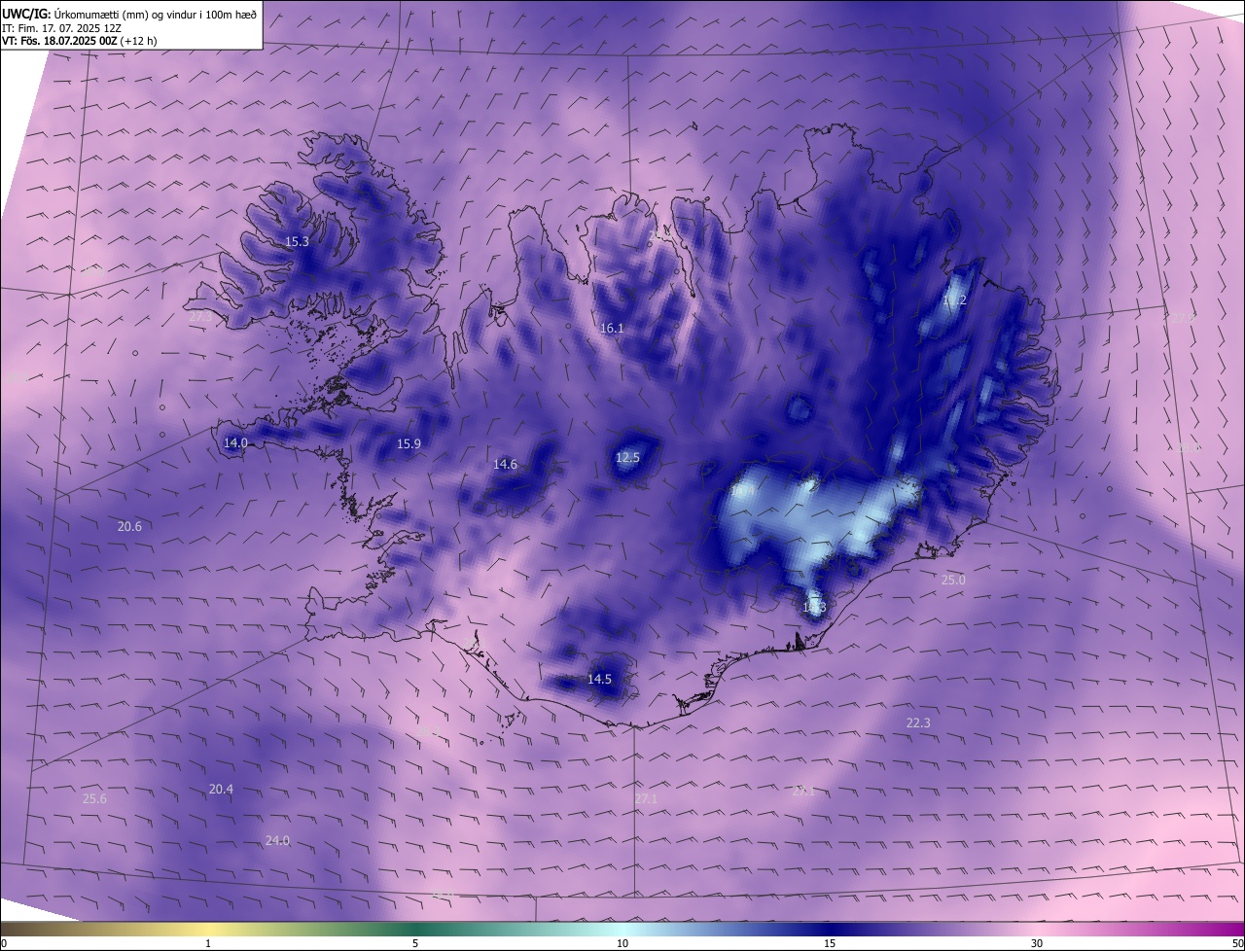
Task: Click the 24.0 value label
Action: [x=277, y=840]
